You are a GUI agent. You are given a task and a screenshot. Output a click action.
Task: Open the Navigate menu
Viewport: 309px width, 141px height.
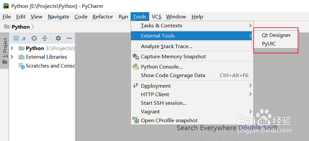59,17
